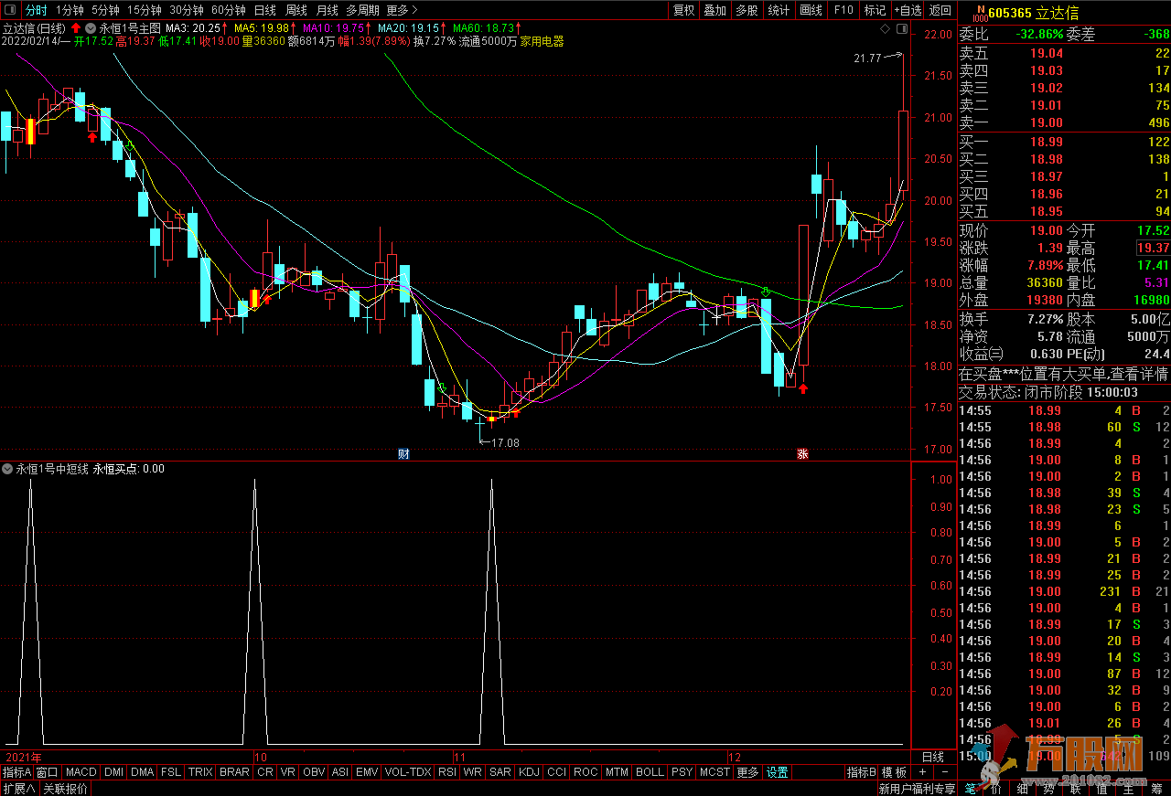Apply the RSI indicator
The width and height of the screenshot is (1171, 796).
(446, 772)
